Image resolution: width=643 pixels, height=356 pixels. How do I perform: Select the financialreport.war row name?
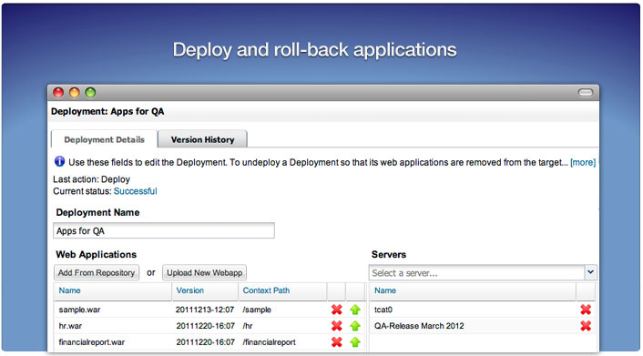coord(91,342)
